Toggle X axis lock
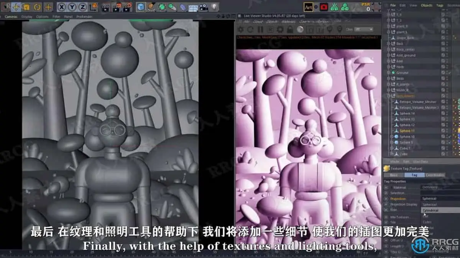The width and height of the screenshot is (460, 258). coord(62,7)
